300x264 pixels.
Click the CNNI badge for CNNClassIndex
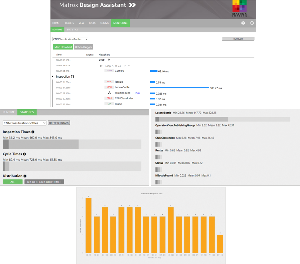click(109, 98)
